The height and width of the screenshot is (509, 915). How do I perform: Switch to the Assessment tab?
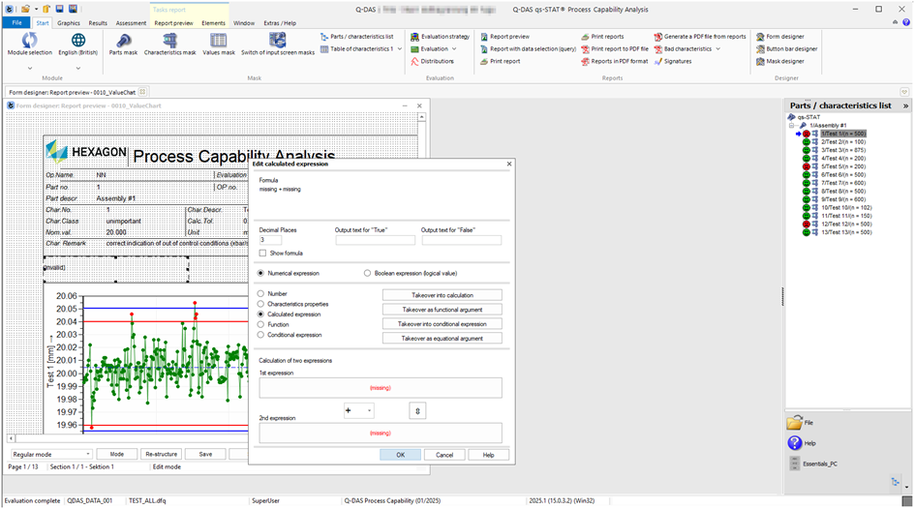(x=131, y=23)
